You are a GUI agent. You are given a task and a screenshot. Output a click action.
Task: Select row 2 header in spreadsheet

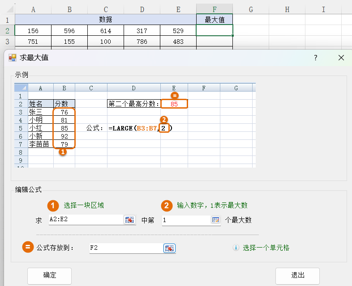[7, 30]
